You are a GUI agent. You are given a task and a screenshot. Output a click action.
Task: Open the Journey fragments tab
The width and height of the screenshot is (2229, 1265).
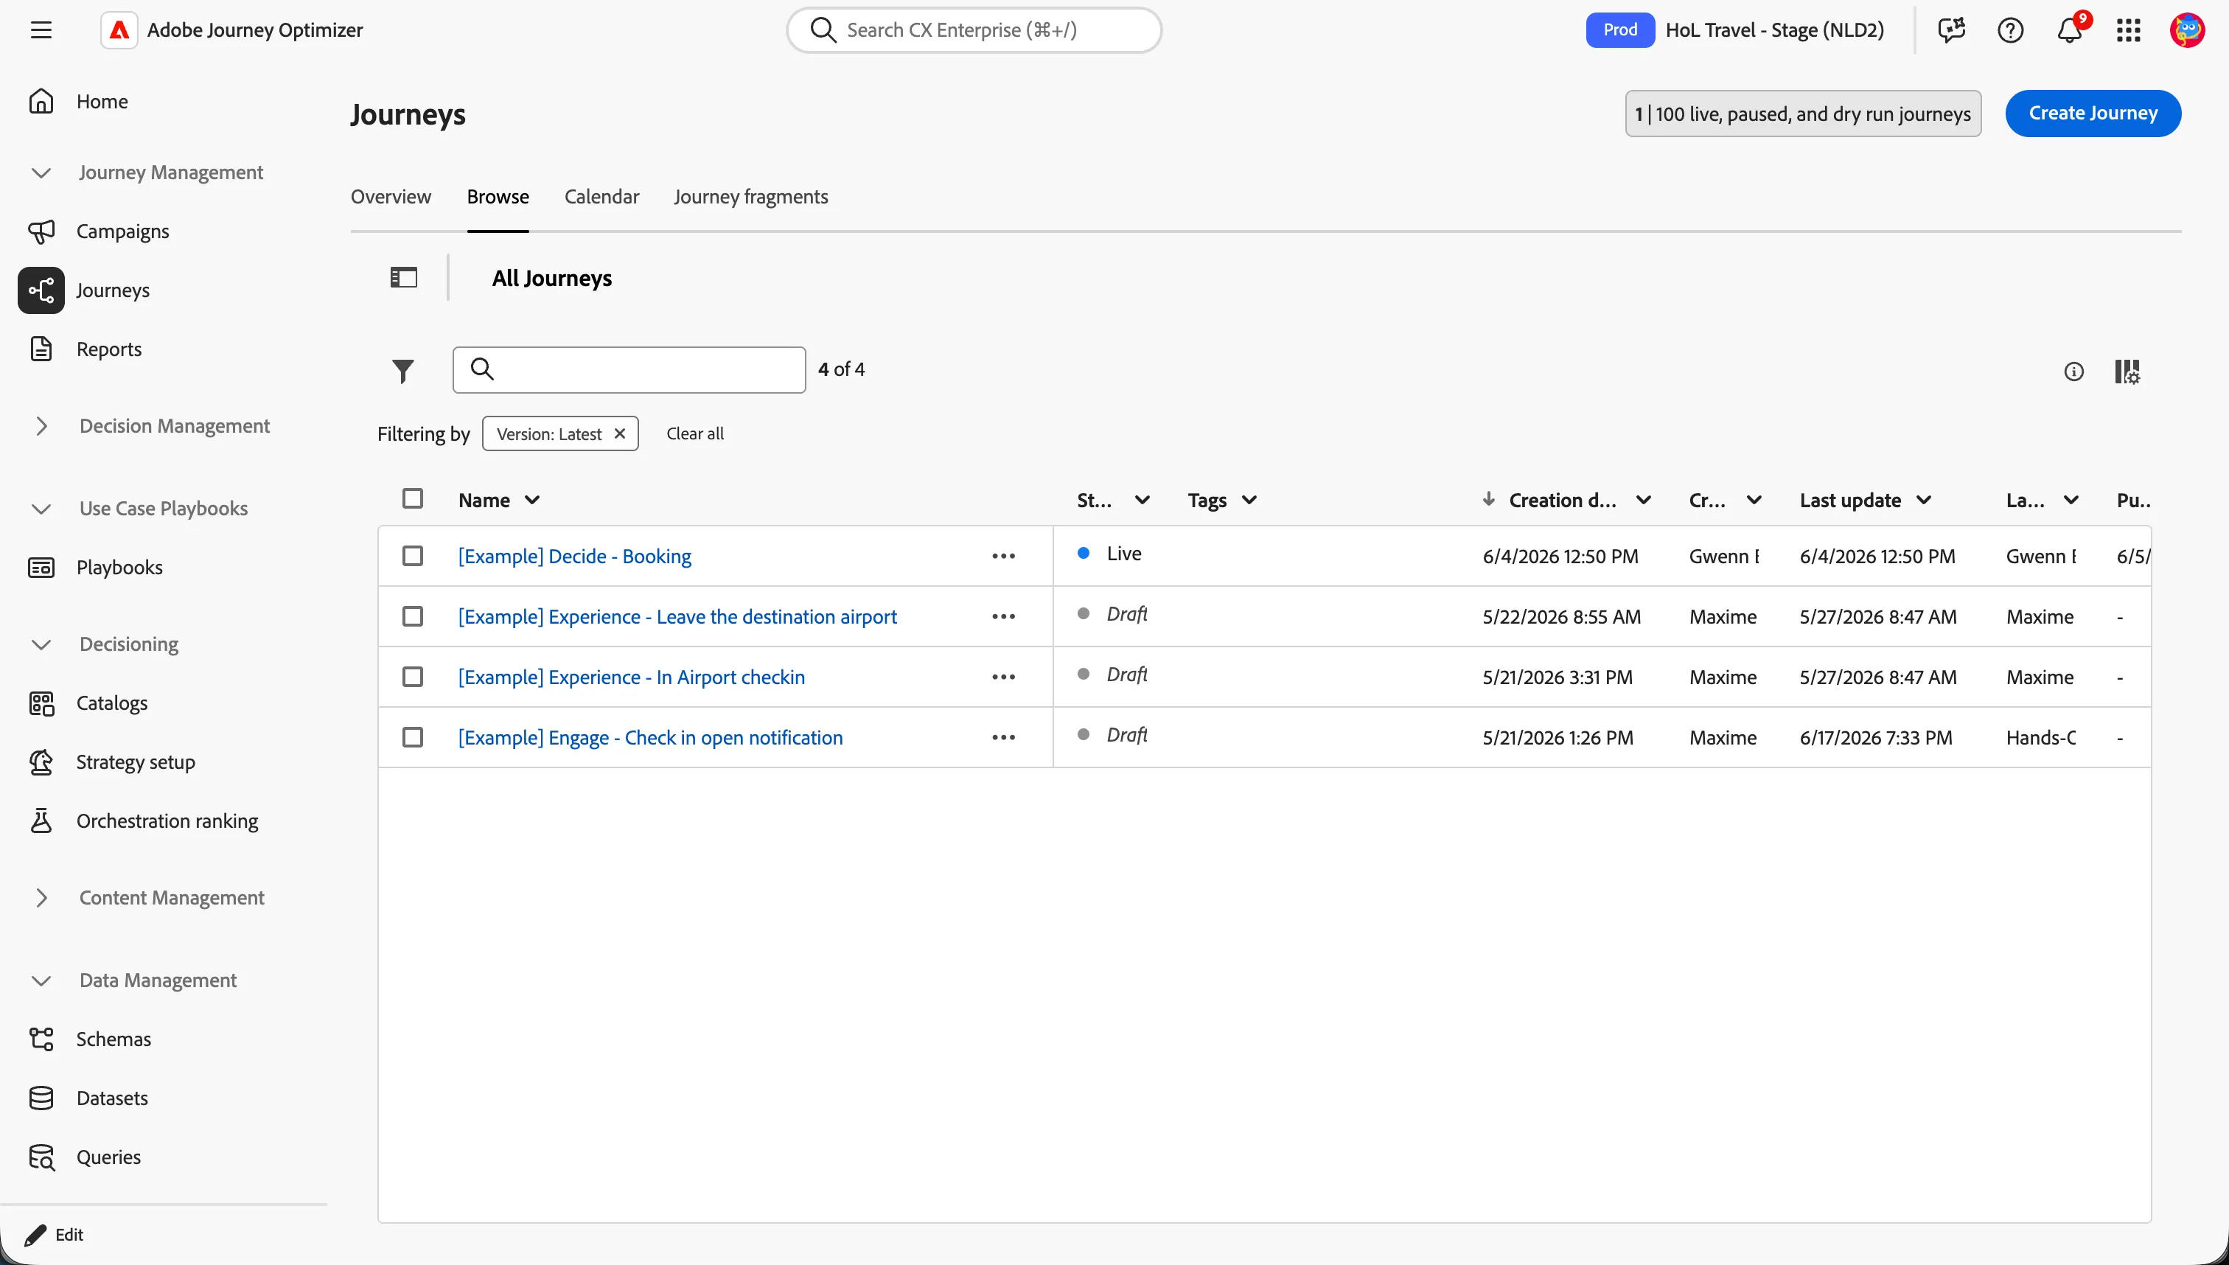pos(750,196)
